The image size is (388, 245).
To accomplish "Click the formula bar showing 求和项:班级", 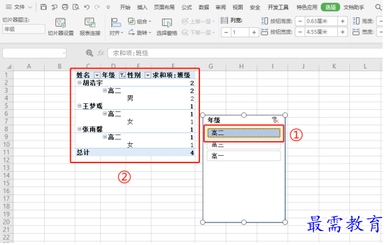I will [245, 53].
